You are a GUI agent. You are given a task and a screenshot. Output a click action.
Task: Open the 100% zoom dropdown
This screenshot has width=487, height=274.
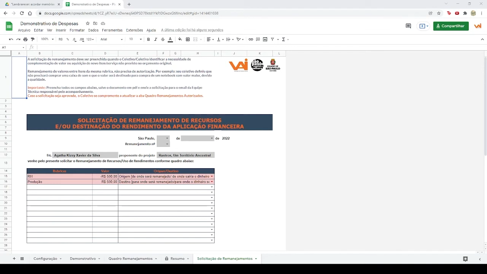pyautogui.click(x=47, y=39)
